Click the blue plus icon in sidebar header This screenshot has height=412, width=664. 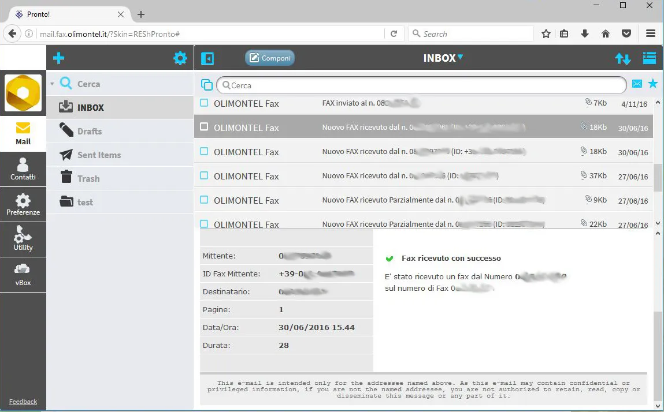coord(58,58)
